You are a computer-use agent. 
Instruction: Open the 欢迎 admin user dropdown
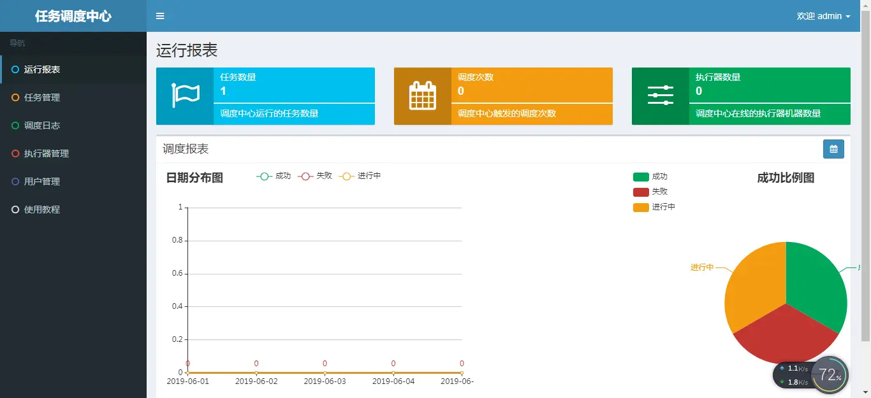tap(823, 16)
